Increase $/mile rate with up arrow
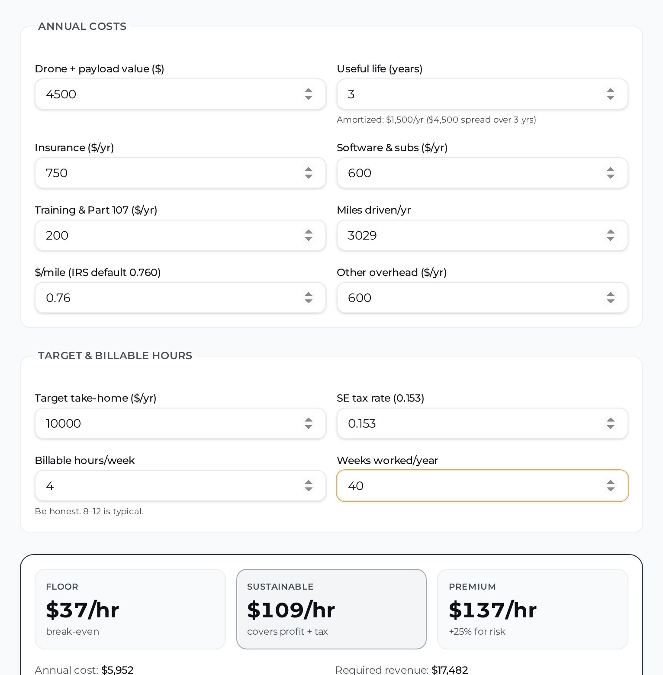The image size is (663, 675). tap(308, 294)
